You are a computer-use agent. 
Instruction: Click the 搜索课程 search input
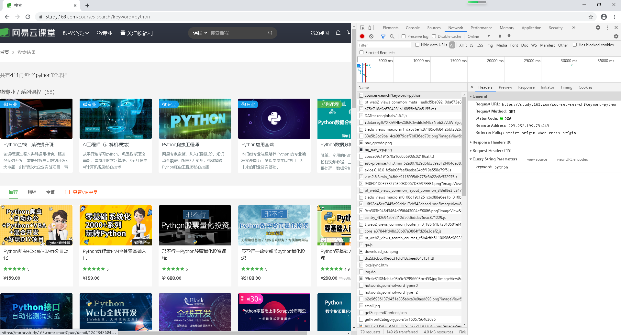pos(238,33)
